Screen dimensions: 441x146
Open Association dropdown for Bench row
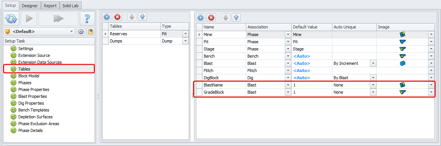coord(288,56)
